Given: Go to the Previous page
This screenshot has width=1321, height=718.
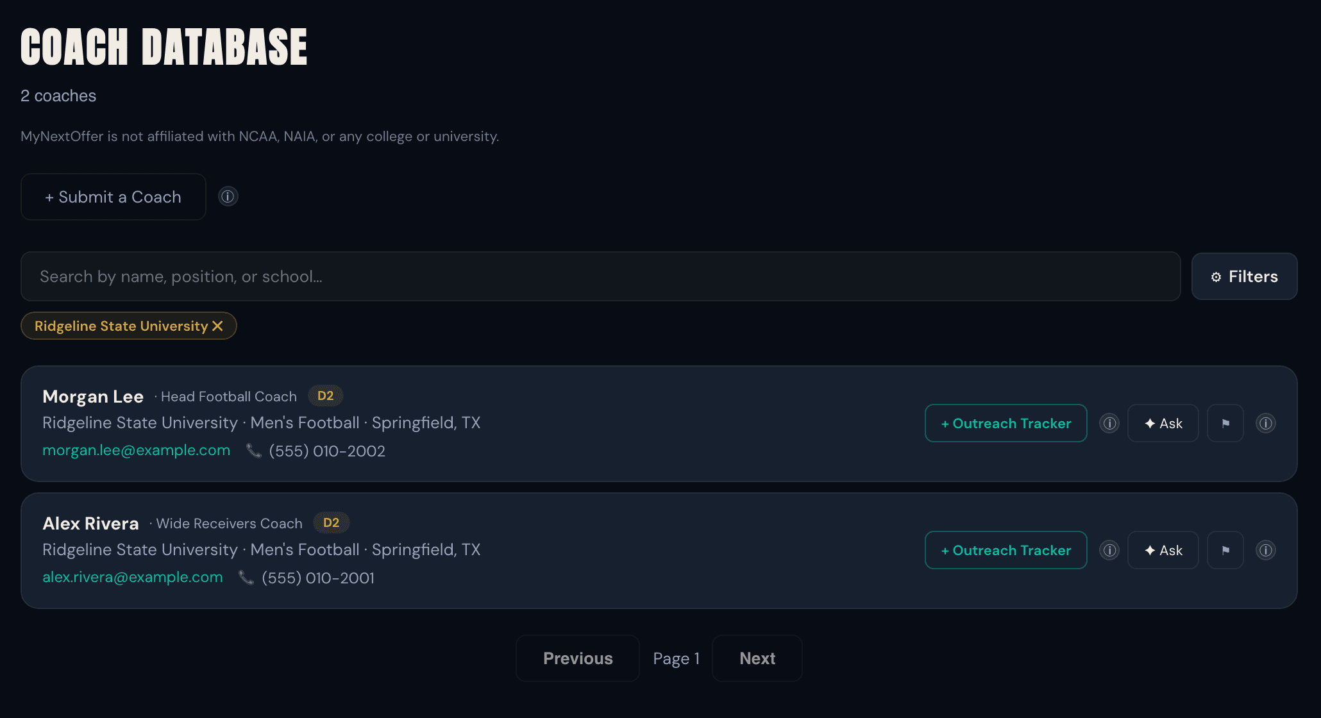Looking at the screenshot, I should pos(578,658).
